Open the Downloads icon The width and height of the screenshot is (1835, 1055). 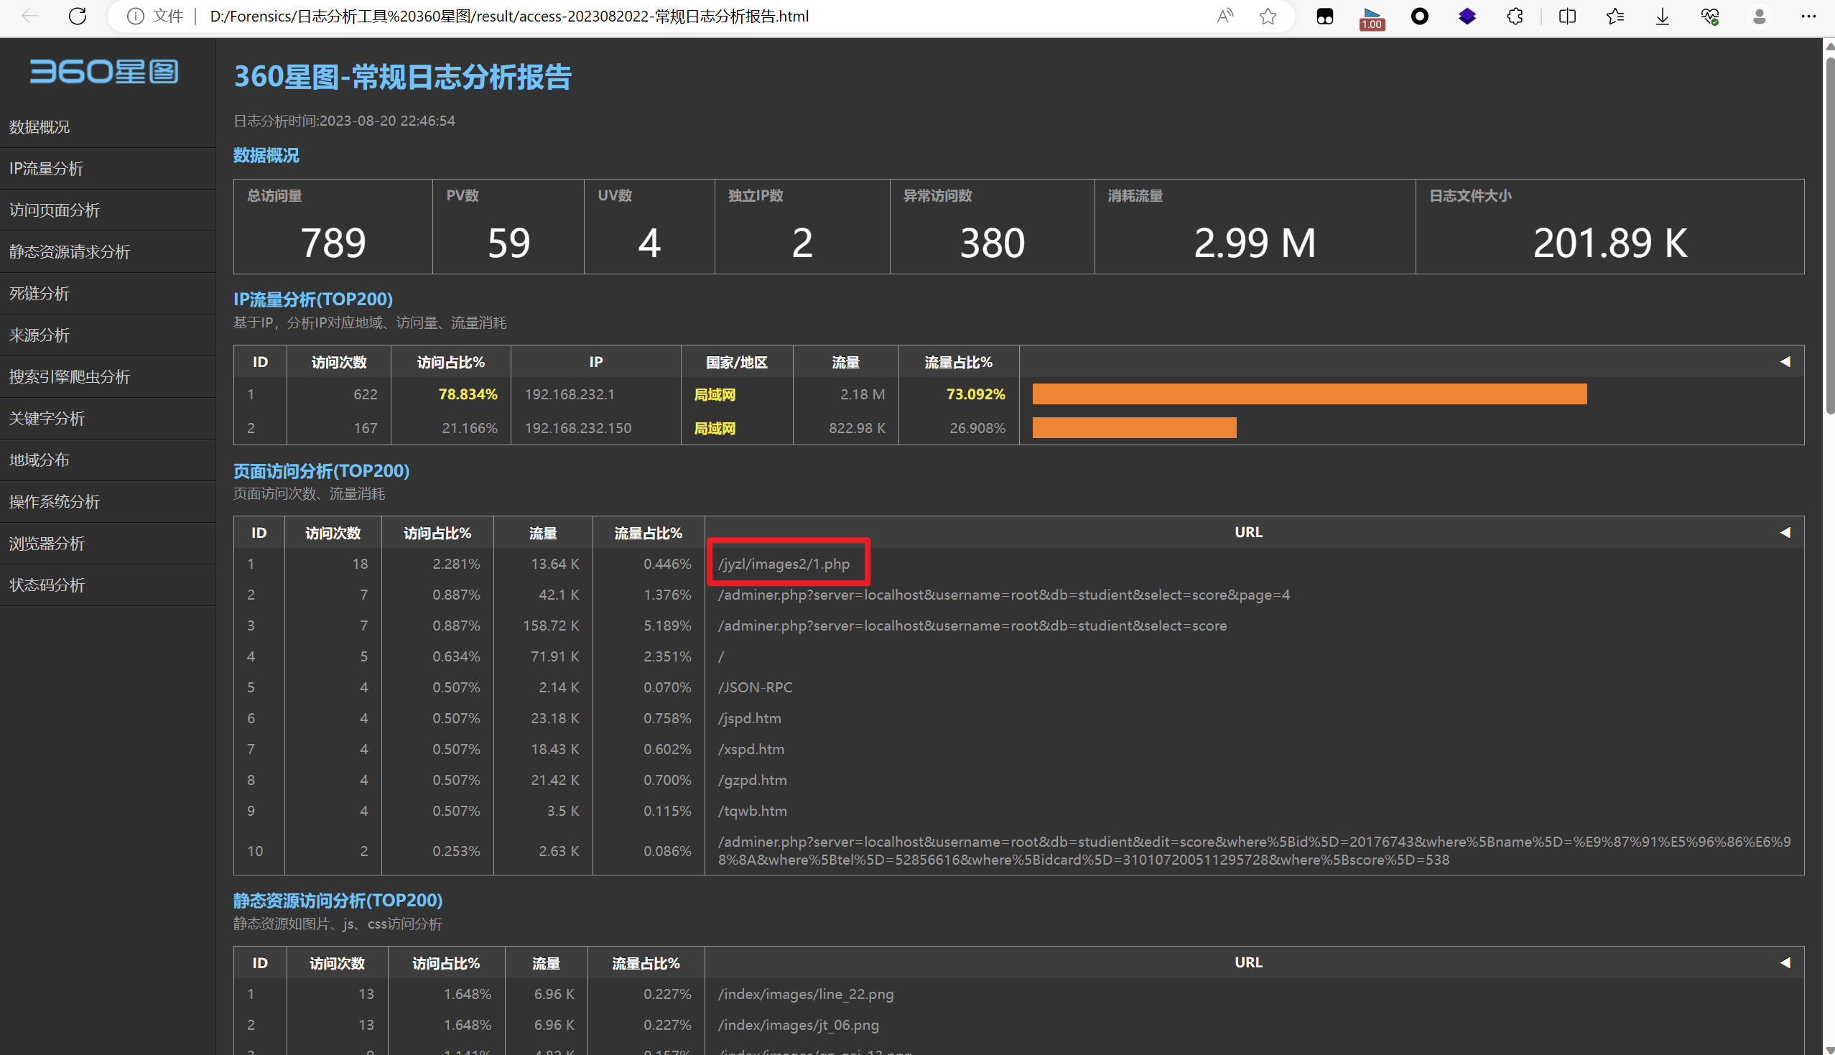click(1663, 16)
